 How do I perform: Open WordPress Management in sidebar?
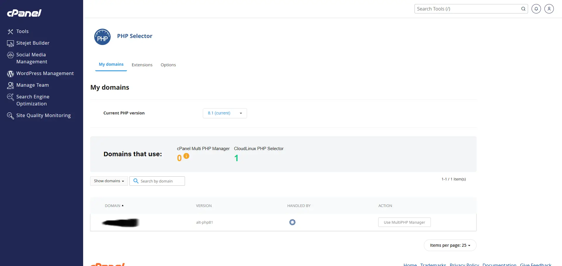[x=45, y=73]
